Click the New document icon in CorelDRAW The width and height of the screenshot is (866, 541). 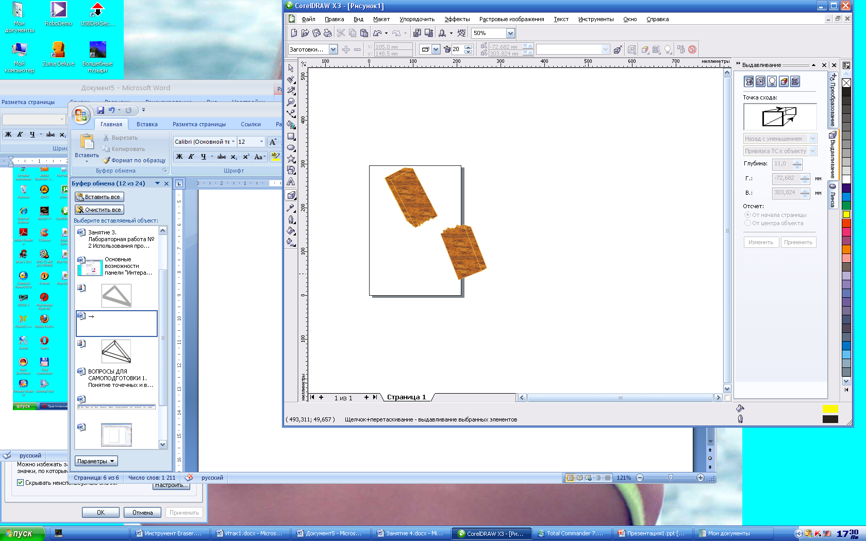pos(294,33)
